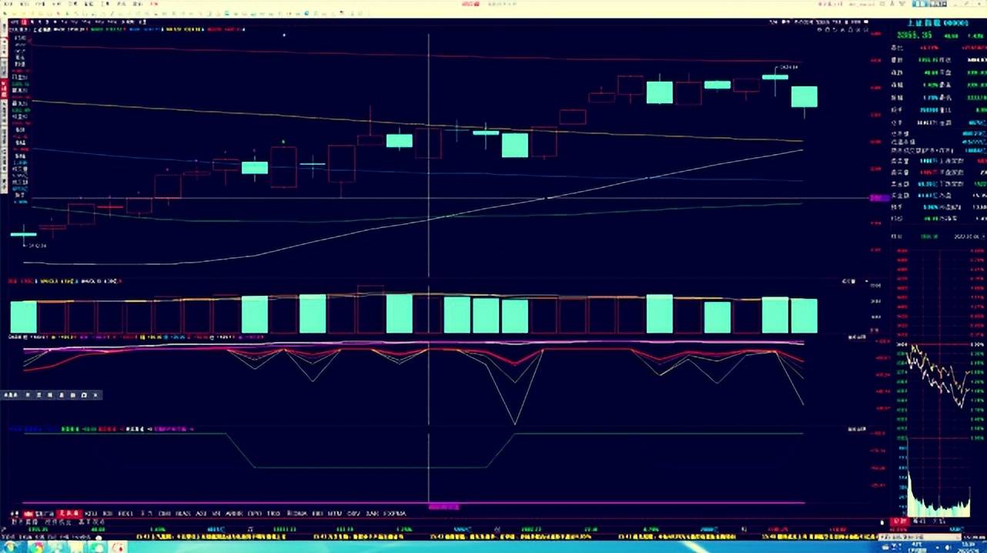Click first icon on the small floating toolbar
This screenshot has height=553, width=987.
tap(10, 395)
